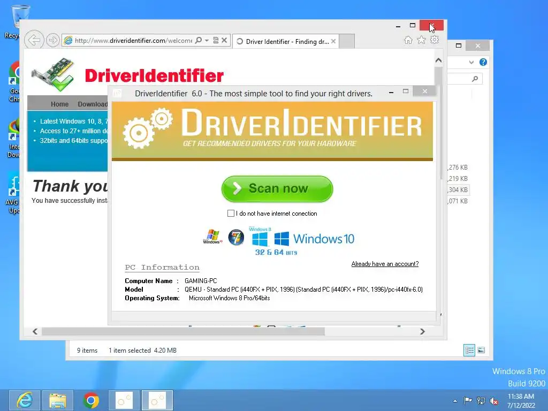Close the Driver Identifier browser tab
Screen dimensions: 548x411
click(x=333, y=41)
